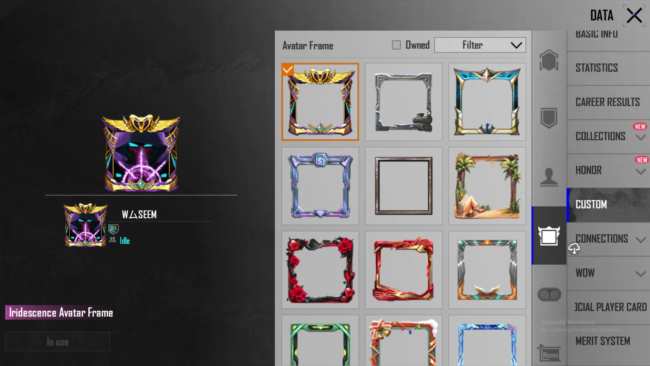Image resolution: width=650 pixels, height=366 pixels.
Task: Click the In use button
Action: point(58,342)
